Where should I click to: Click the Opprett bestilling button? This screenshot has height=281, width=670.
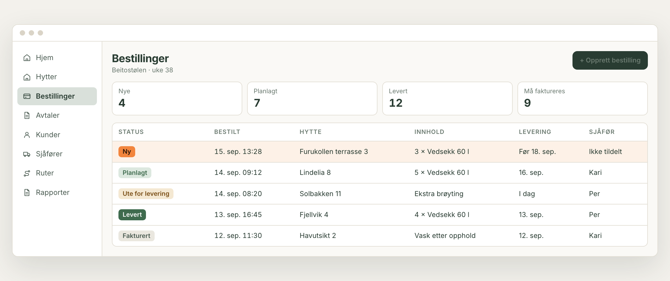coord(610,60)
